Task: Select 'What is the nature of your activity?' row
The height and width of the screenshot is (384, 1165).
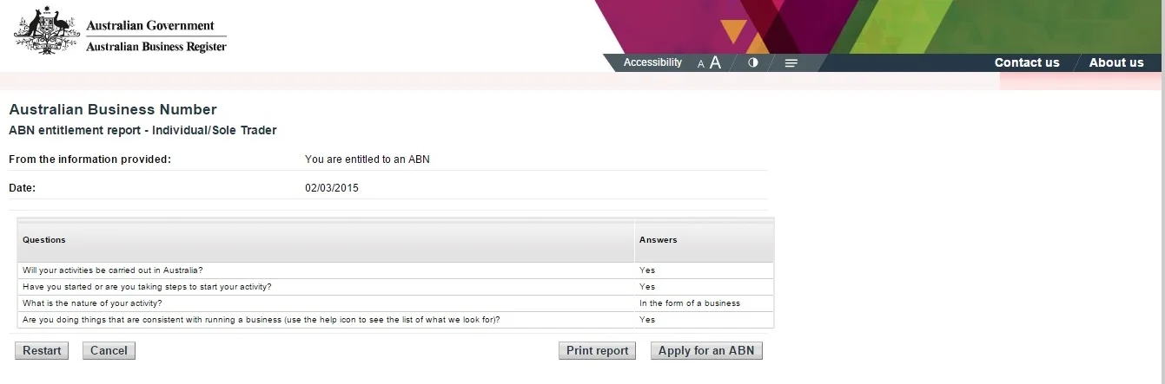Action: pos(395,303)
